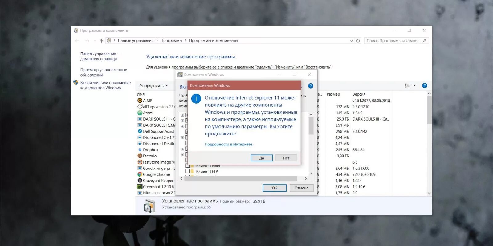Click the Atom editor icon
493x246 pixels.
(x=140, y=113)
